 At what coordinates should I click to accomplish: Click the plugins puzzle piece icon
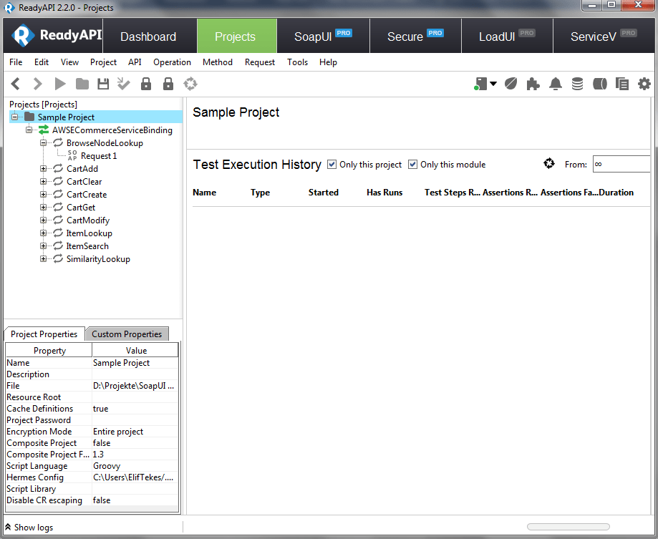tap(533, 84)
